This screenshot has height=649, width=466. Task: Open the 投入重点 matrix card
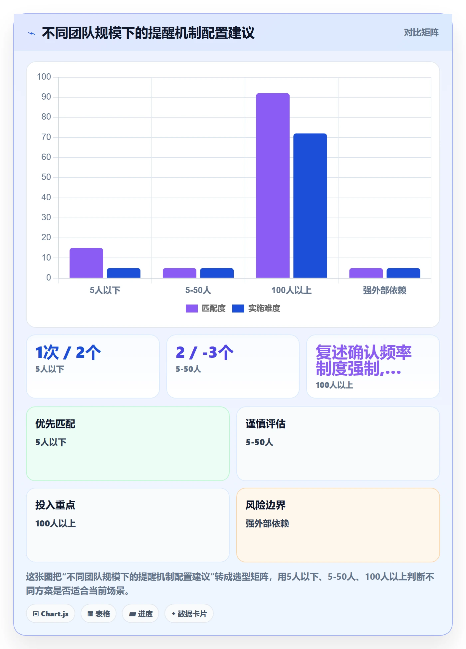click(128, 525)
